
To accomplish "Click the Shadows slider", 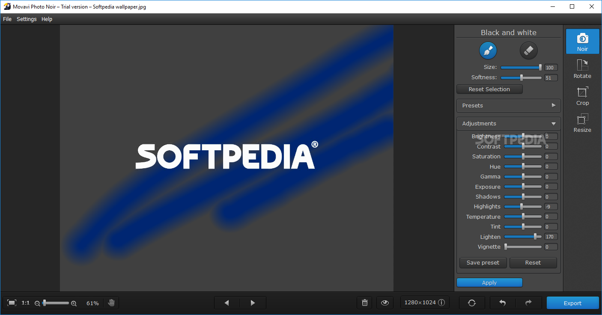I will pyautogui.click(x=523, y=197).
